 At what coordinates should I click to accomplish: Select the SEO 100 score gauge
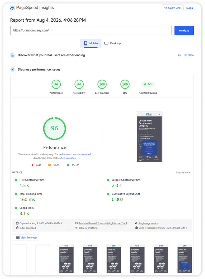(x=125, y=84)
